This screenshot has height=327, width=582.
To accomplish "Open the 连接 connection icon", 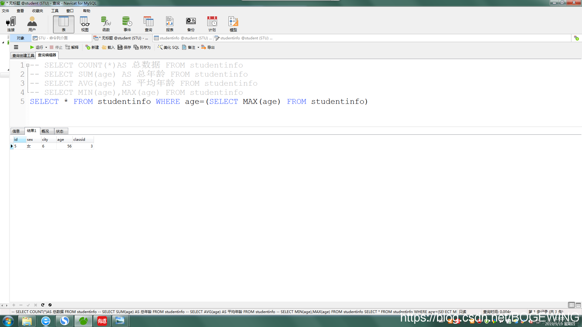I will point(11,24).
